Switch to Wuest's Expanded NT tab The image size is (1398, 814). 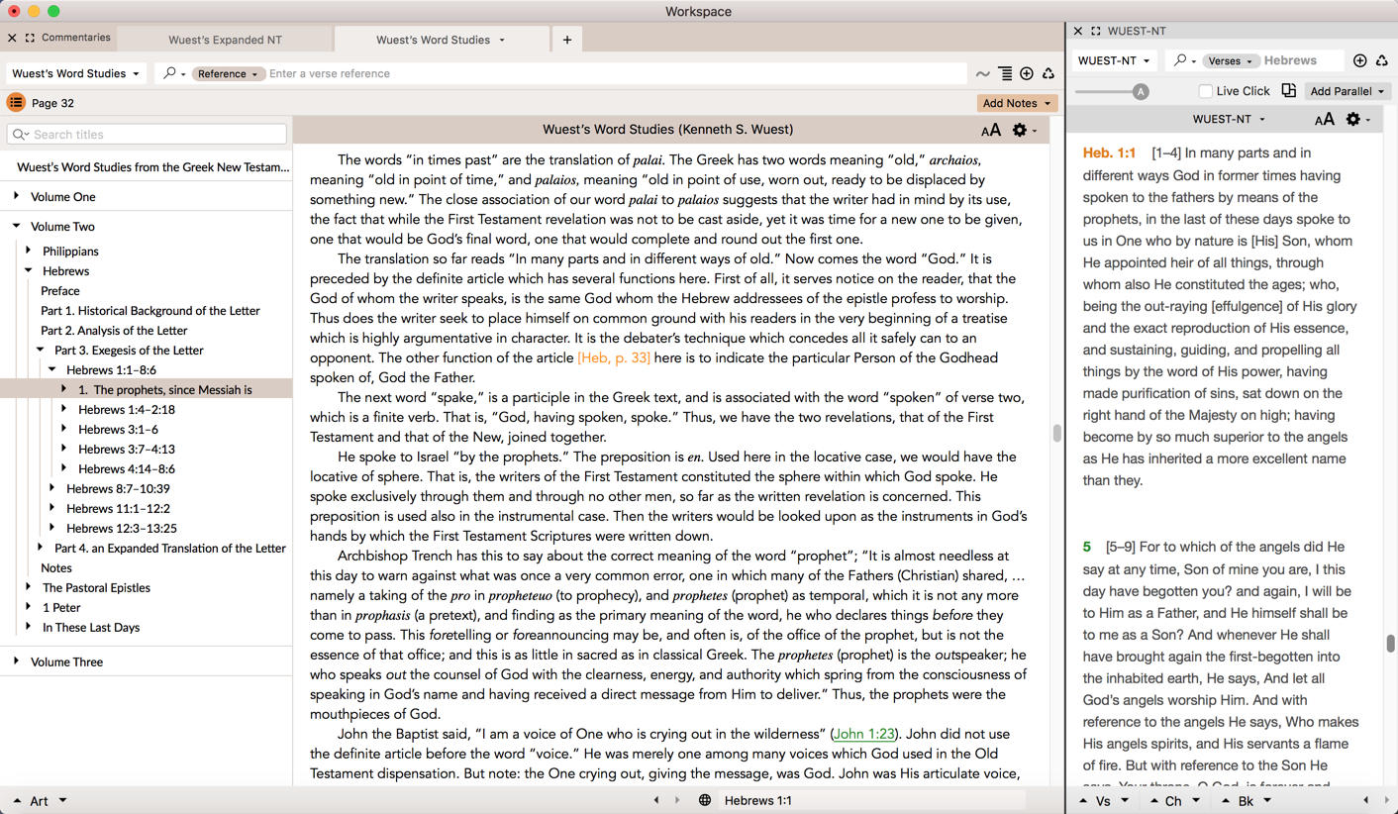coord(225,40)
